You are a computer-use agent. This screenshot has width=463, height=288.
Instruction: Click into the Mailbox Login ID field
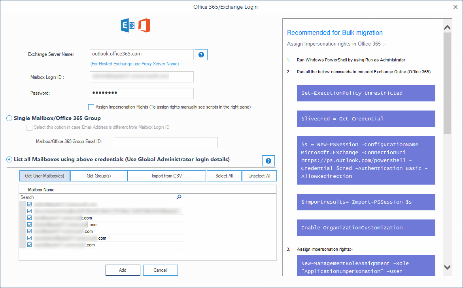[x=142, y=77]
